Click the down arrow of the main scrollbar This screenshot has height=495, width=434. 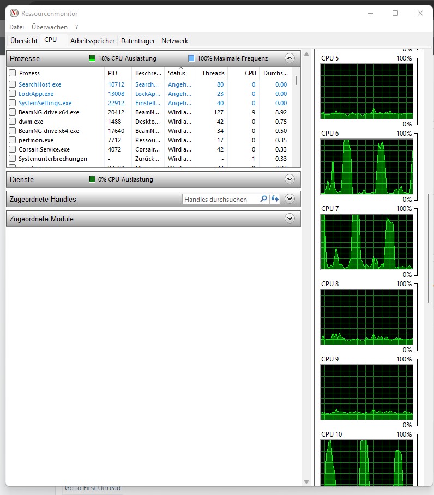point(306,482)
